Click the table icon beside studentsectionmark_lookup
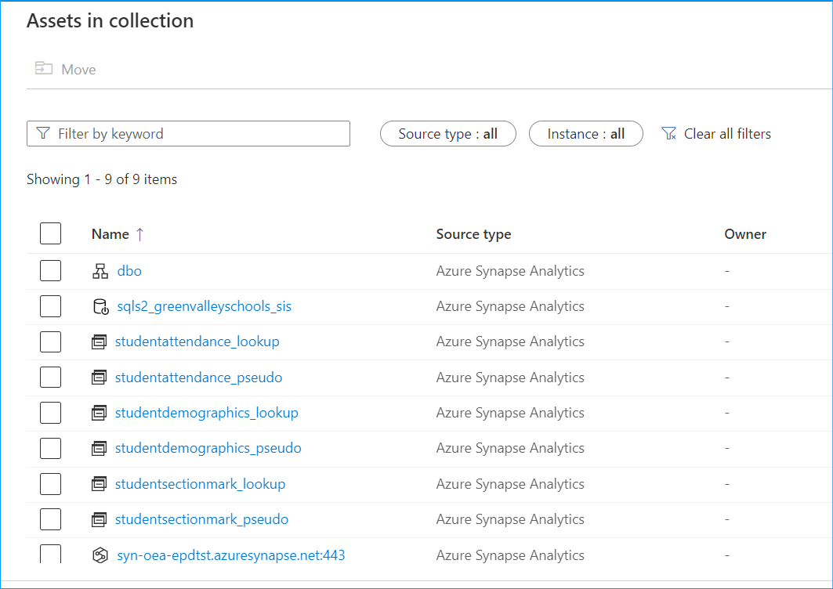The width and height of the screenshot is (833, 589). click(x=99, y=484)
